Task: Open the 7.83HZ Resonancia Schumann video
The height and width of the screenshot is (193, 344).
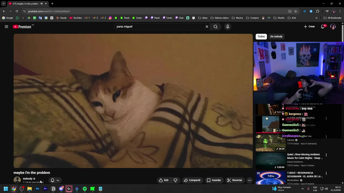Action: coord(305,175)
